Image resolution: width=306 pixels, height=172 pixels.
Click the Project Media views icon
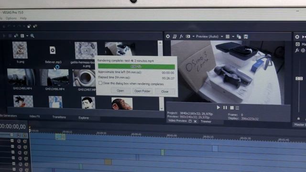click(22, 36)
